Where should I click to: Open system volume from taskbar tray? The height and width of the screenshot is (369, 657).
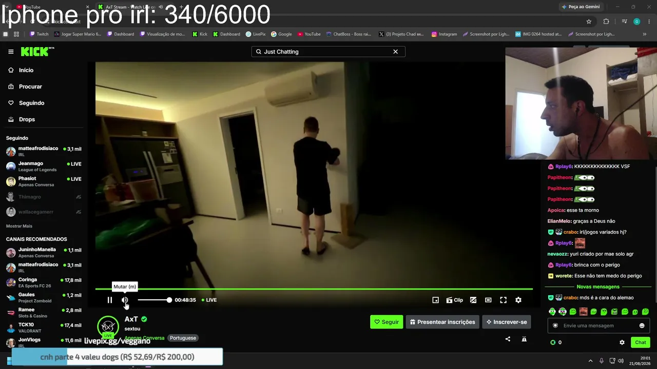click(621, 361)
